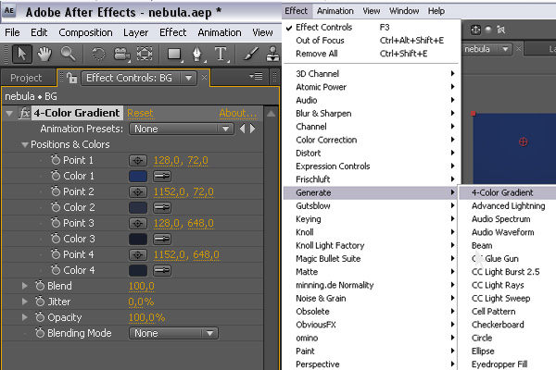Switch to the Project tab
Viewport: 556px width, 370px height.
point(26,78)
